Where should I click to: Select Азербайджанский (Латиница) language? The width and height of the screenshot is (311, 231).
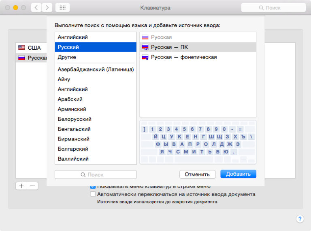[x=96, y=69]
